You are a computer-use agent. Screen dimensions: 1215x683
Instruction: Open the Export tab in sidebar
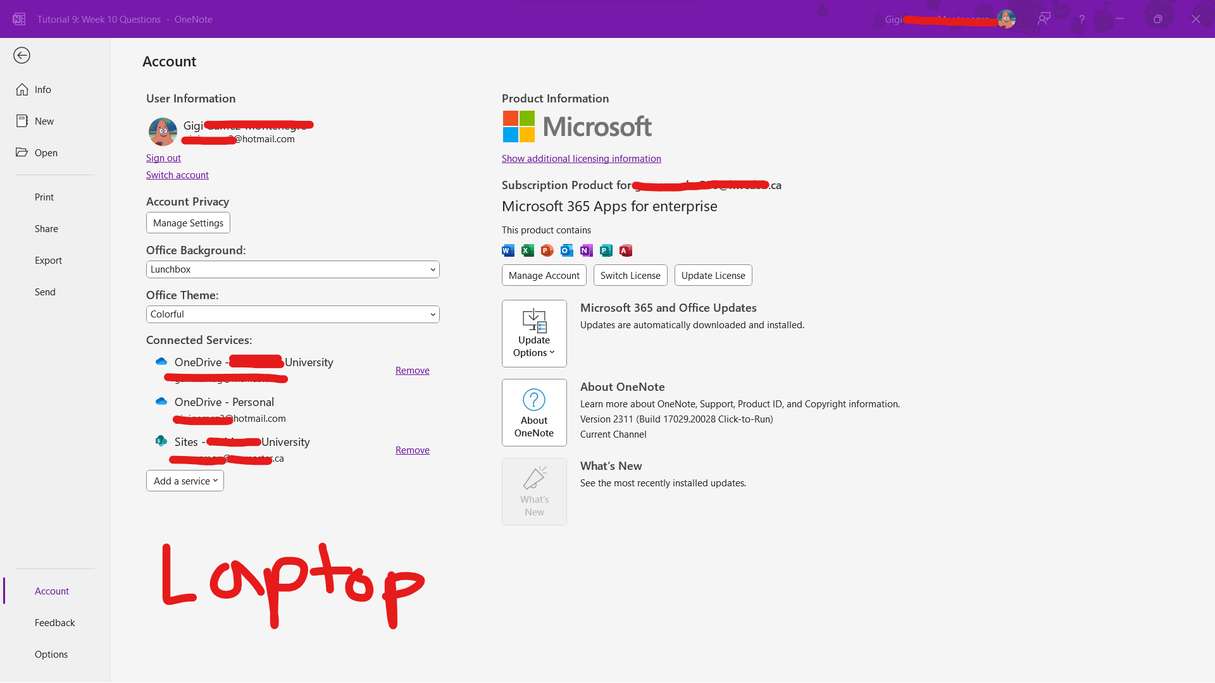[x=48, y=261]
